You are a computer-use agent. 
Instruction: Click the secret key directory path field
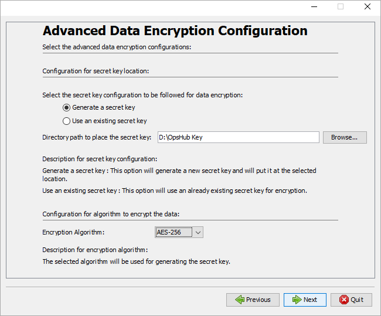pyautogui.click(x=238, y=137)
